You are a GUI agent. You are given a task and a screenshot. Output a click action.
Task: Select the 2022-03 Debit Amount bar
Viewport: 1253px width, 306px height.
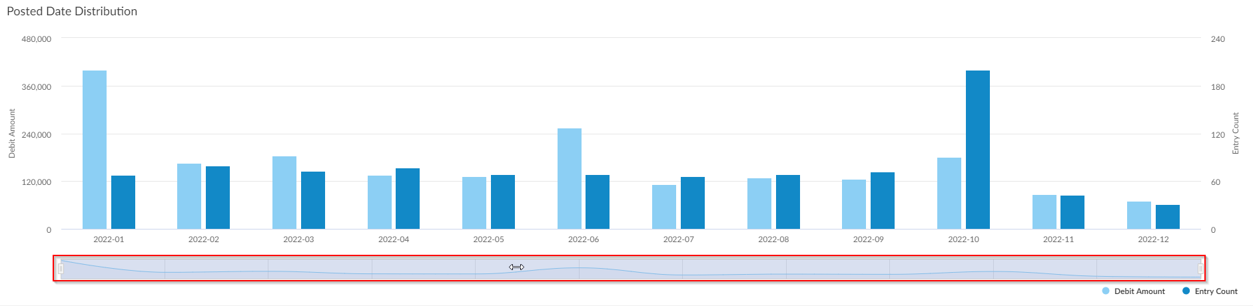point(284,193)
